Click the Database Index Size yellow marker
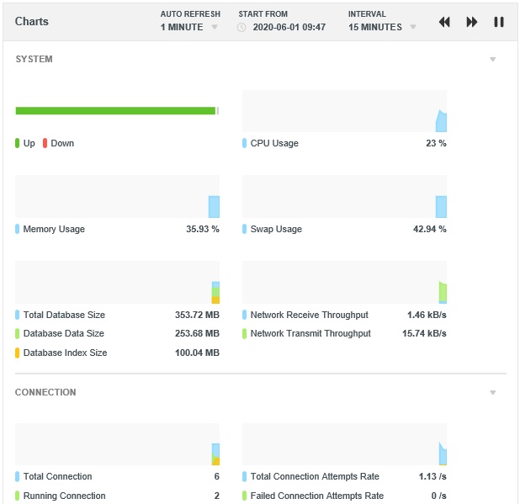Viewport: 520px width, 504px height. click(17, 353)
